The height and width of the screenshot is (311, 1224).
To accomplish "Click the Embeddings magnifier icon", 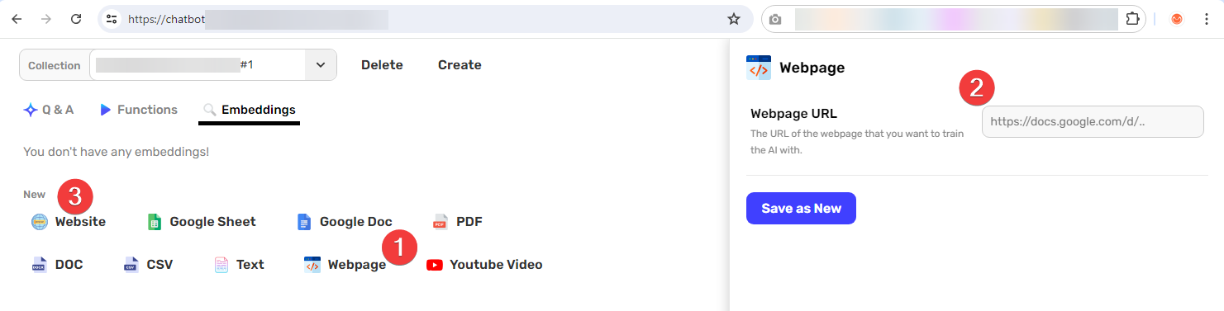I will 210,110.
